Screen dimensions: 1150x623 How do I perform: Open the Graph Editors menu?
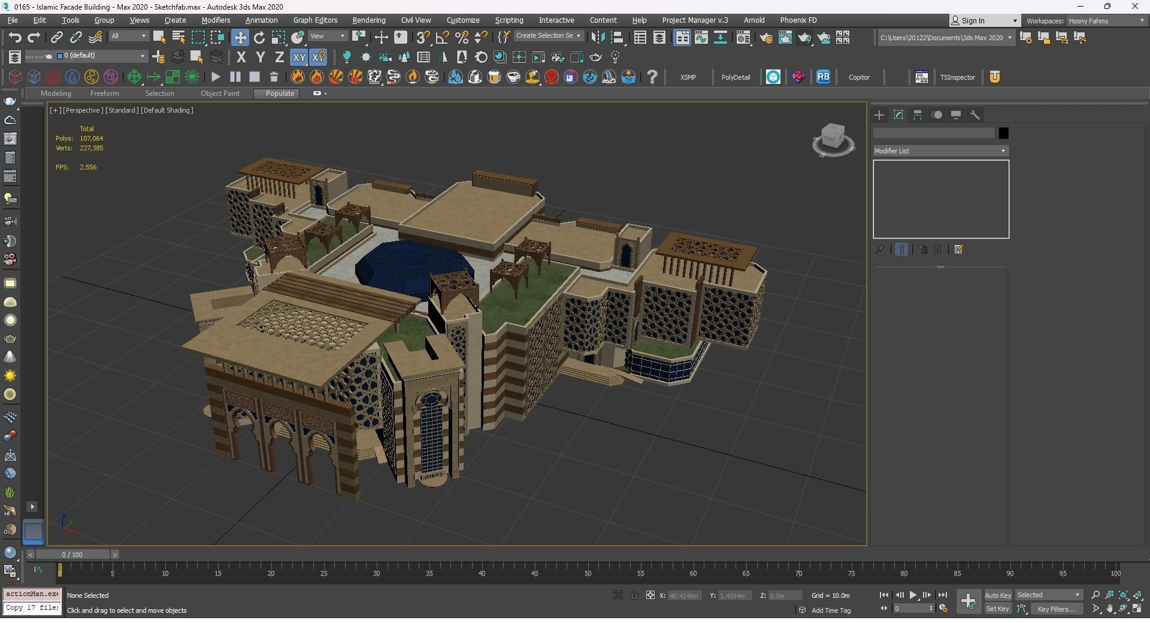315,20
